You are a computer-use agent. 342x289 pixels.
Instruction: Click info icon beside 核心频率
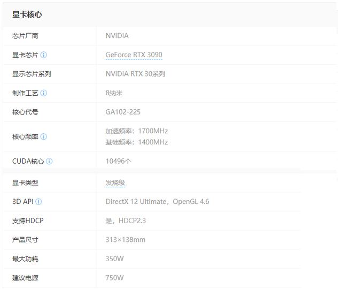(44, 137)
